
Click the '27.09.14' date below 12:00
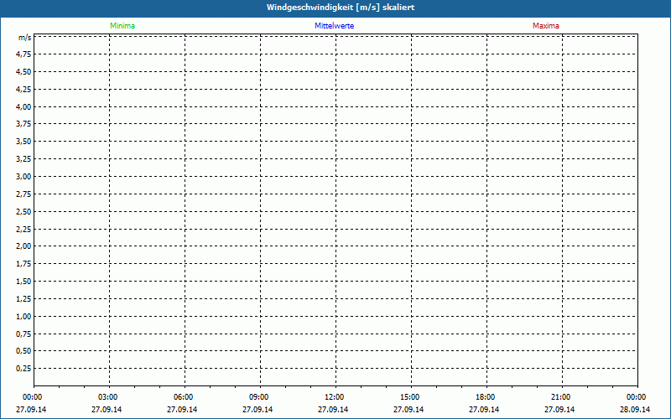click(x=333, y=409)
